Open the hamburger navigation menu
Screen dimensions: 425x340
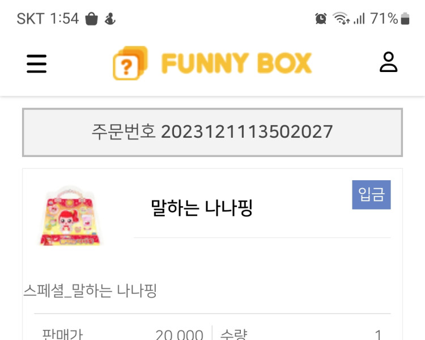(36, 63)
